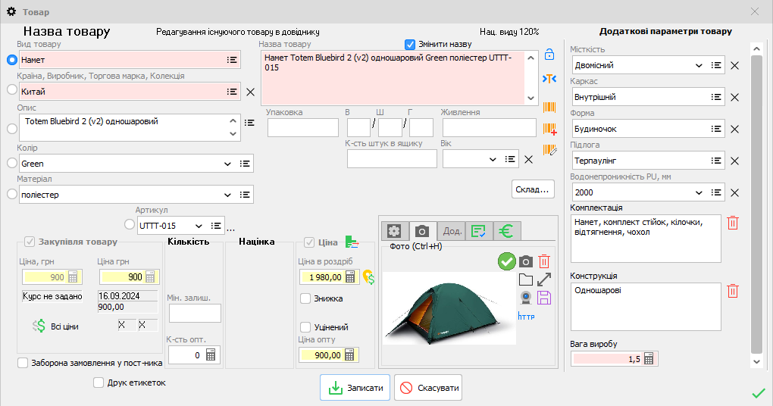Capture photo from webcam icon
The image size is (773, 406).
(x=525, y=297)
